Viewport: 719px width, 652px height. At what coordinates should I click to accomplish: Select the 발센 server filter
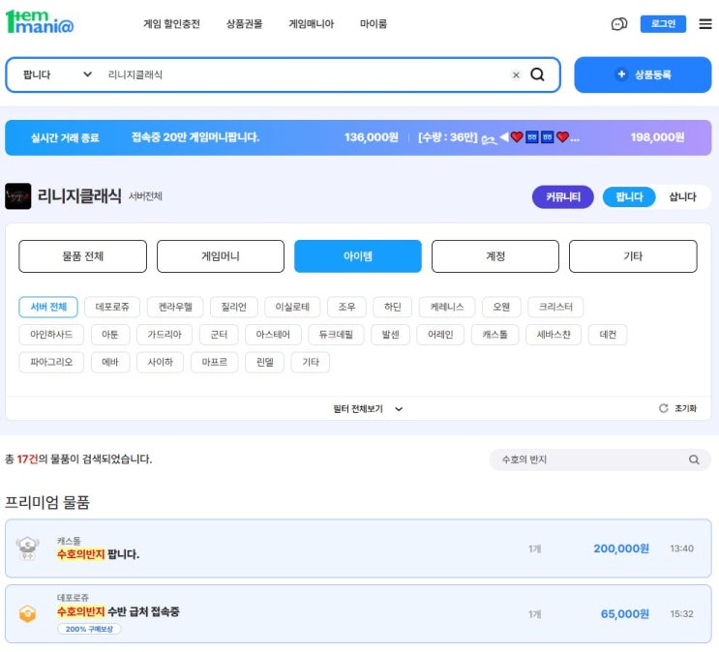[x=390, y=335]
